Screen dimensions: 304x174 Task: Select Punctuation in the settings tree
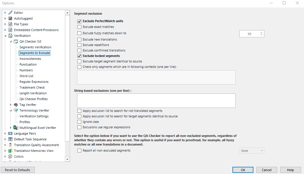28,64
